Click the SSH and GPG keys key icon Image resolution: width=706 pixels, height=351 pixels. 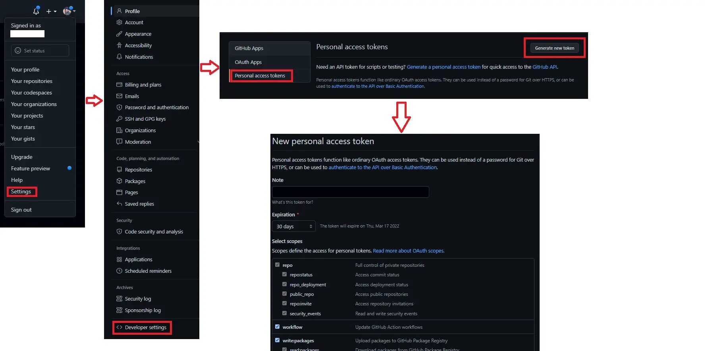119,119
